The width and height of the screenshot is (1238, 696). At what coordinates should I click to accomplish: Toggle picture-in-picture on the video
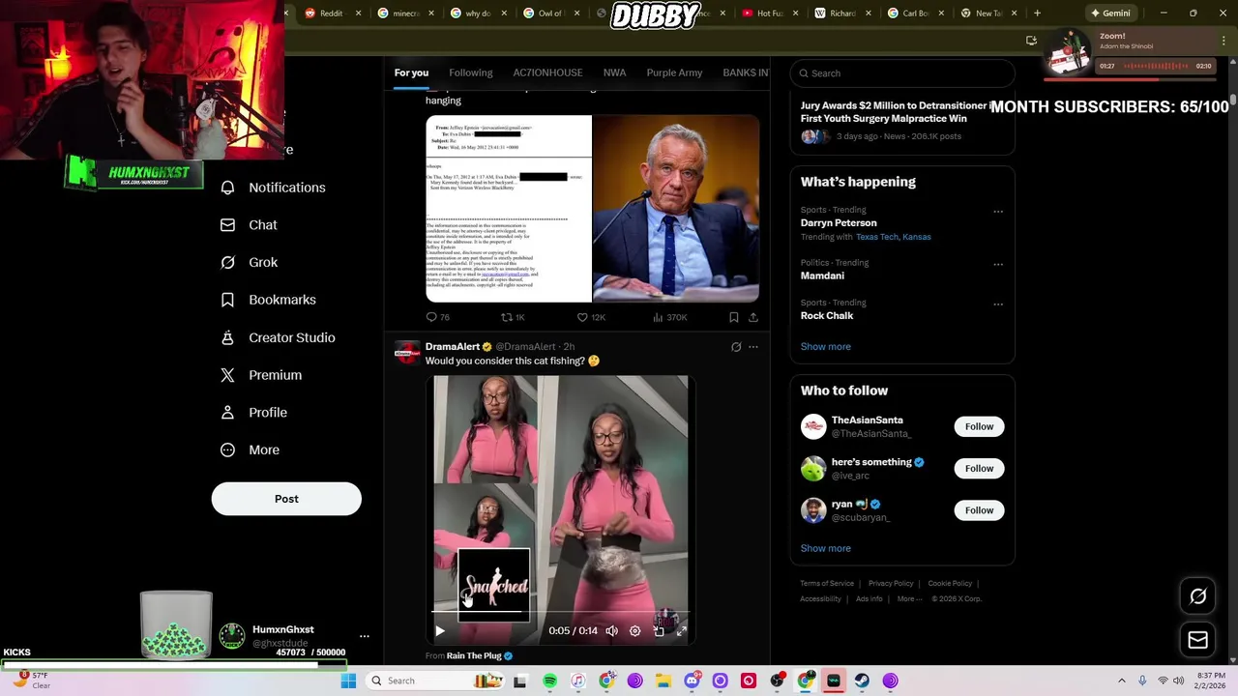(x=659, y=631)
